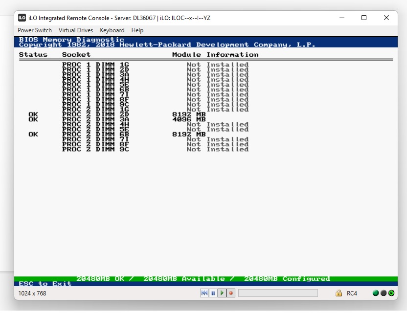407x315 pixels.
Task: Select socket 'PROC 1 DIMM 6B'
Action: point(95,89)
